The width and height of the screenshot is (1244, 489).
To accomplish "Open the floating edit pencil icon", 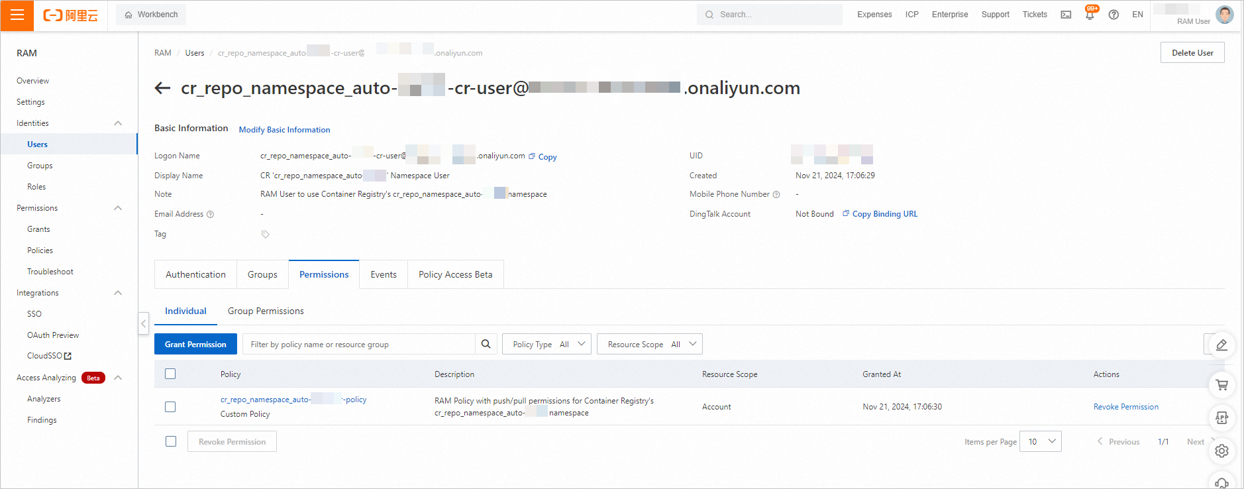I will point(1222,345).
